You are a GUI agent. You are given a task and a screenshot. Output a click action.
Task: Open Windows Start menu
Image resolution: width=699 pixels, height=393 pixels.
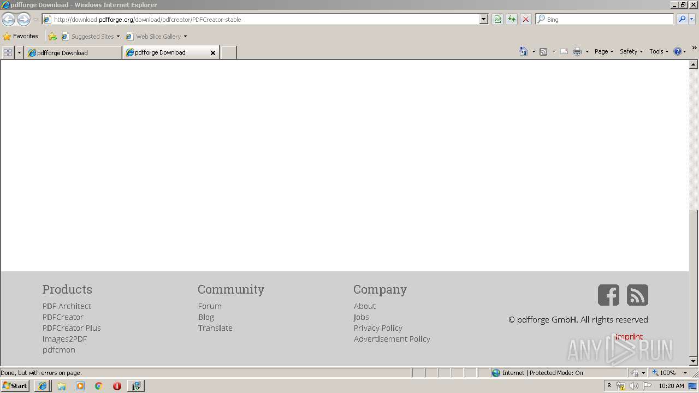point(15,385)
